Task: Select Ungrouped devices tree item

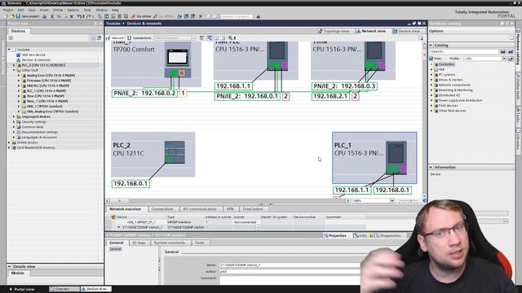Action: coord(36,117)
